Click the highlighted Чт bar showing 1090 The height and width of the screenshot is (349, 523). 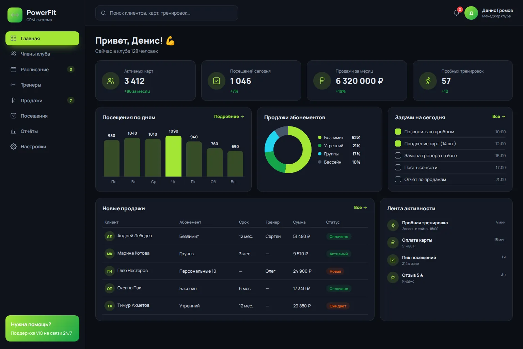(173, 156)
